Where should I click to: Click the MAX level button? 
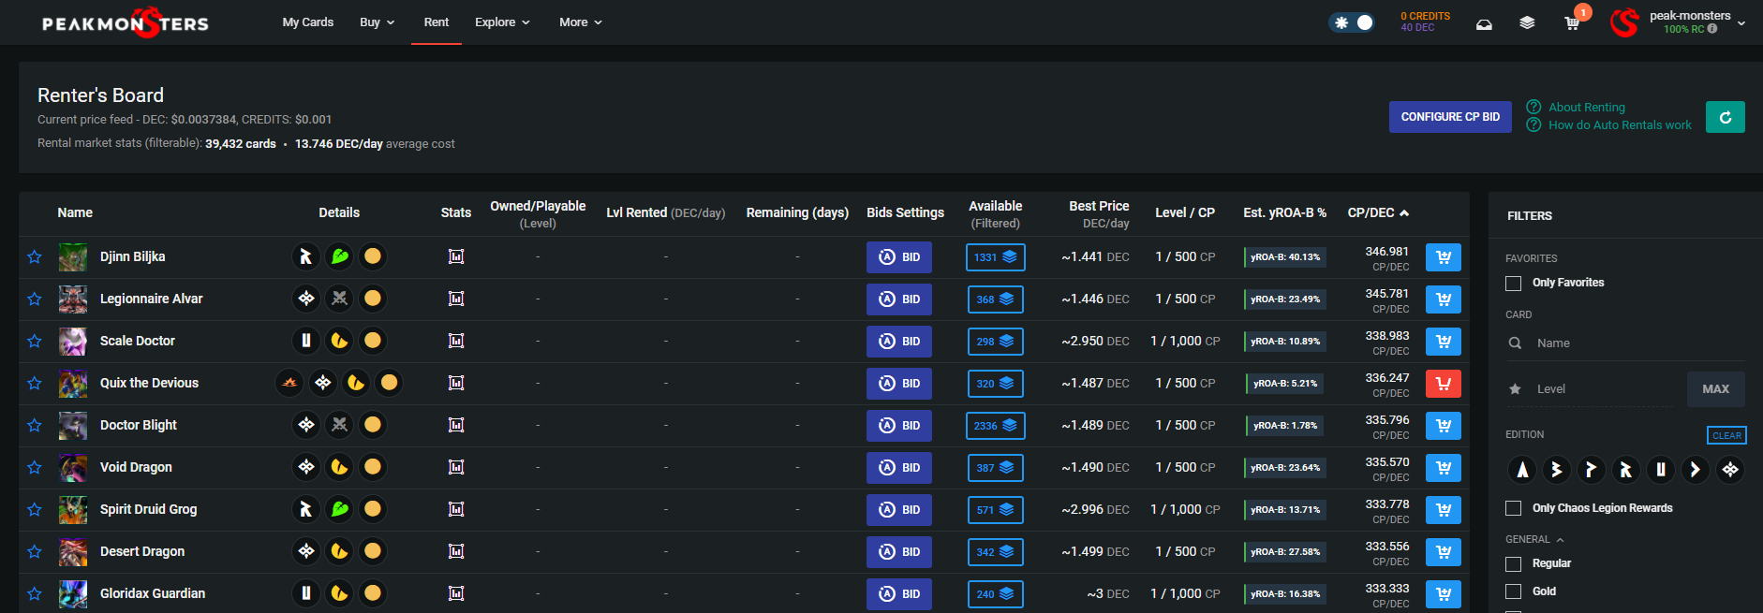click(x=1716, y=389)
